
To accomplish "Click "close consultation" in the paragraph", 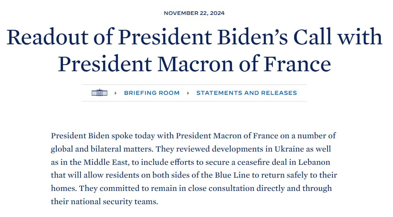I will (x=214, y=188).
